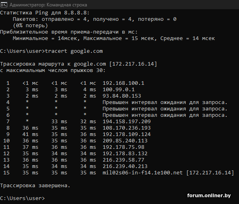Click the 'Трассировка завершена.' line

coord(35,186)
